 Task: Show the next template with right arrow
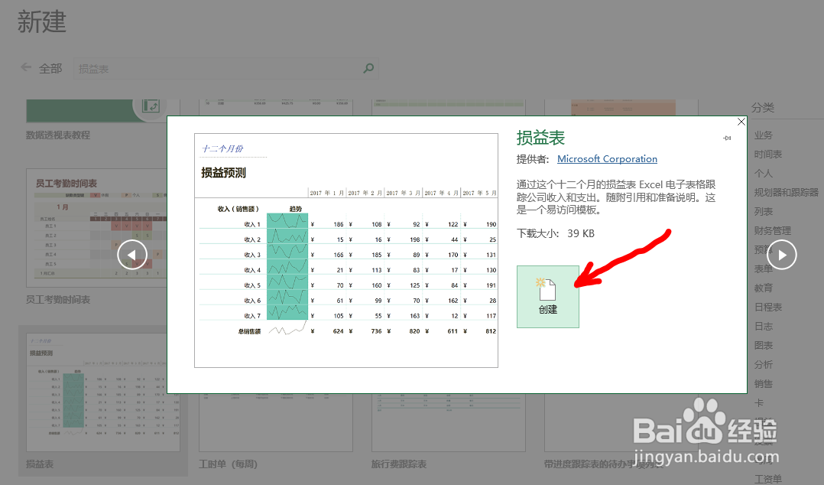[781, 254]
